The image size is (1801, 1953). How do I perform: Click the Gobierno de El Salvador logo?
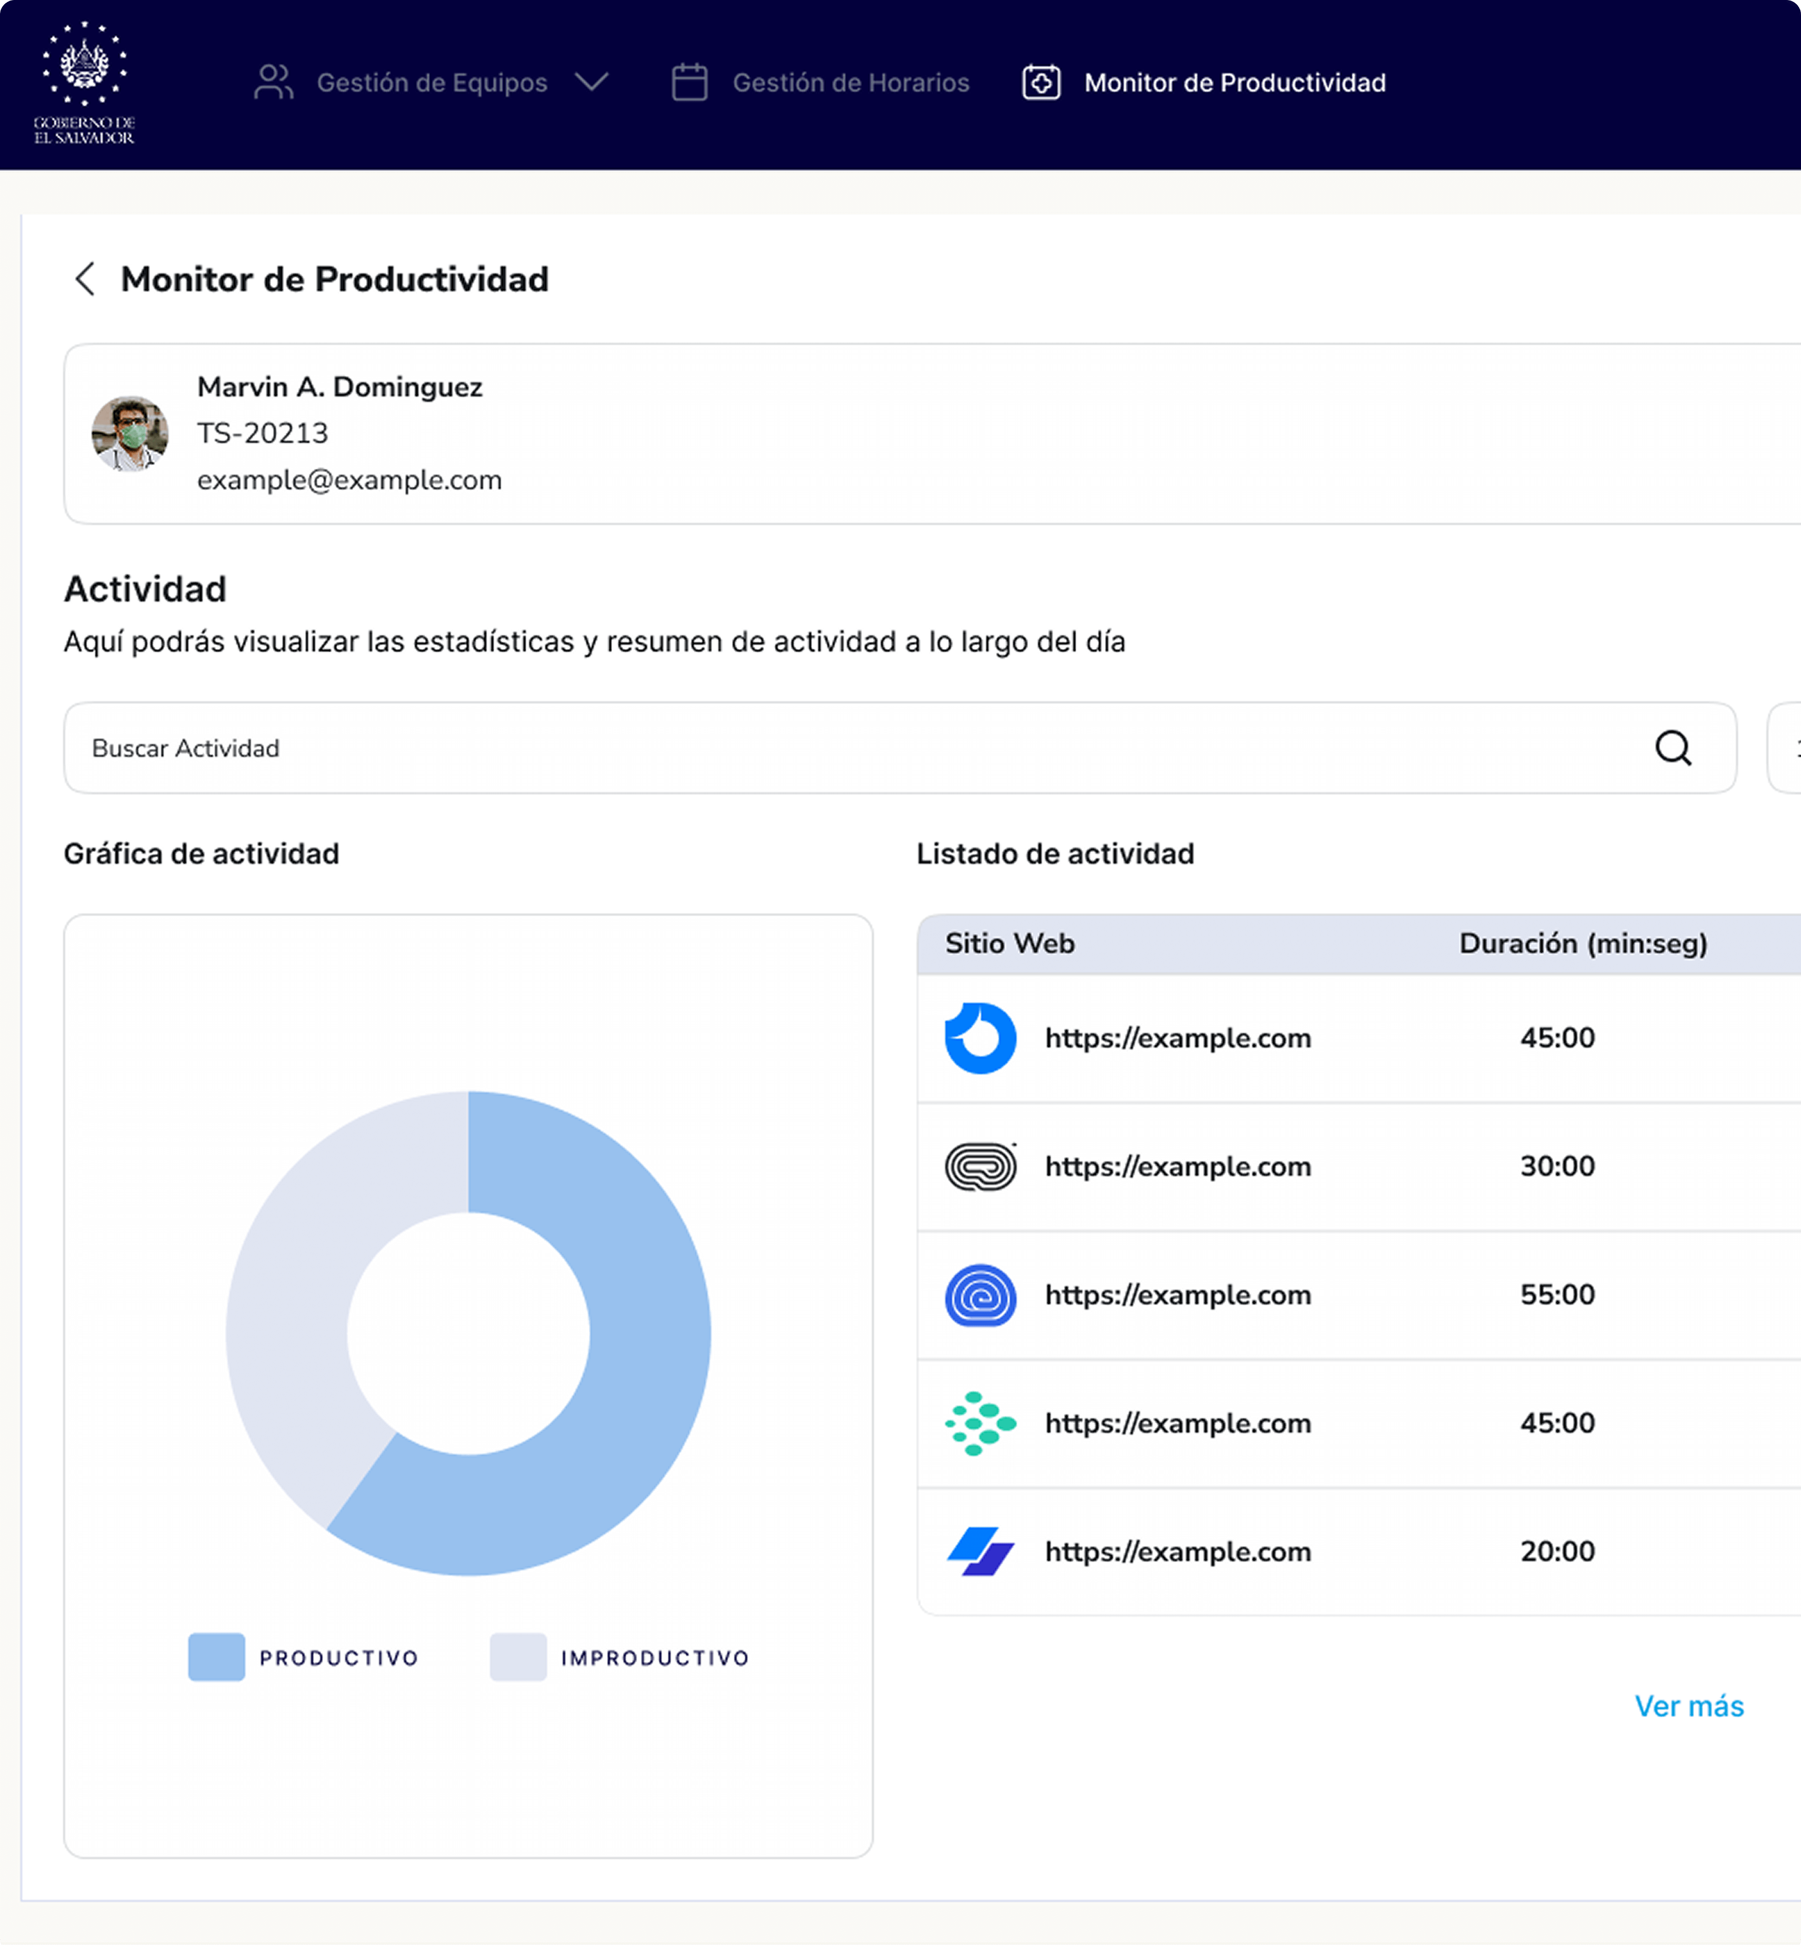(85, 84)
